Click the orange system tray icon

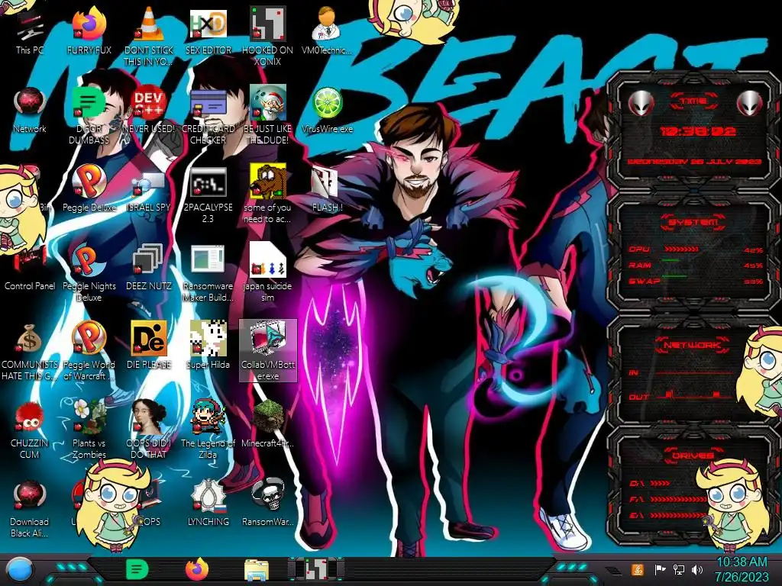tap(638, 569)
